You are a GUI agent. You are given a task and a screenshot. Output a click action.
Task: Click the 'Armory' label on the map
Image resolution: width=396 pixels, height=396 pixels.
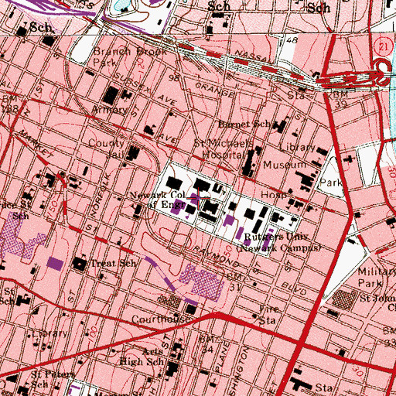pyautogui.click(x=110, y=110)
